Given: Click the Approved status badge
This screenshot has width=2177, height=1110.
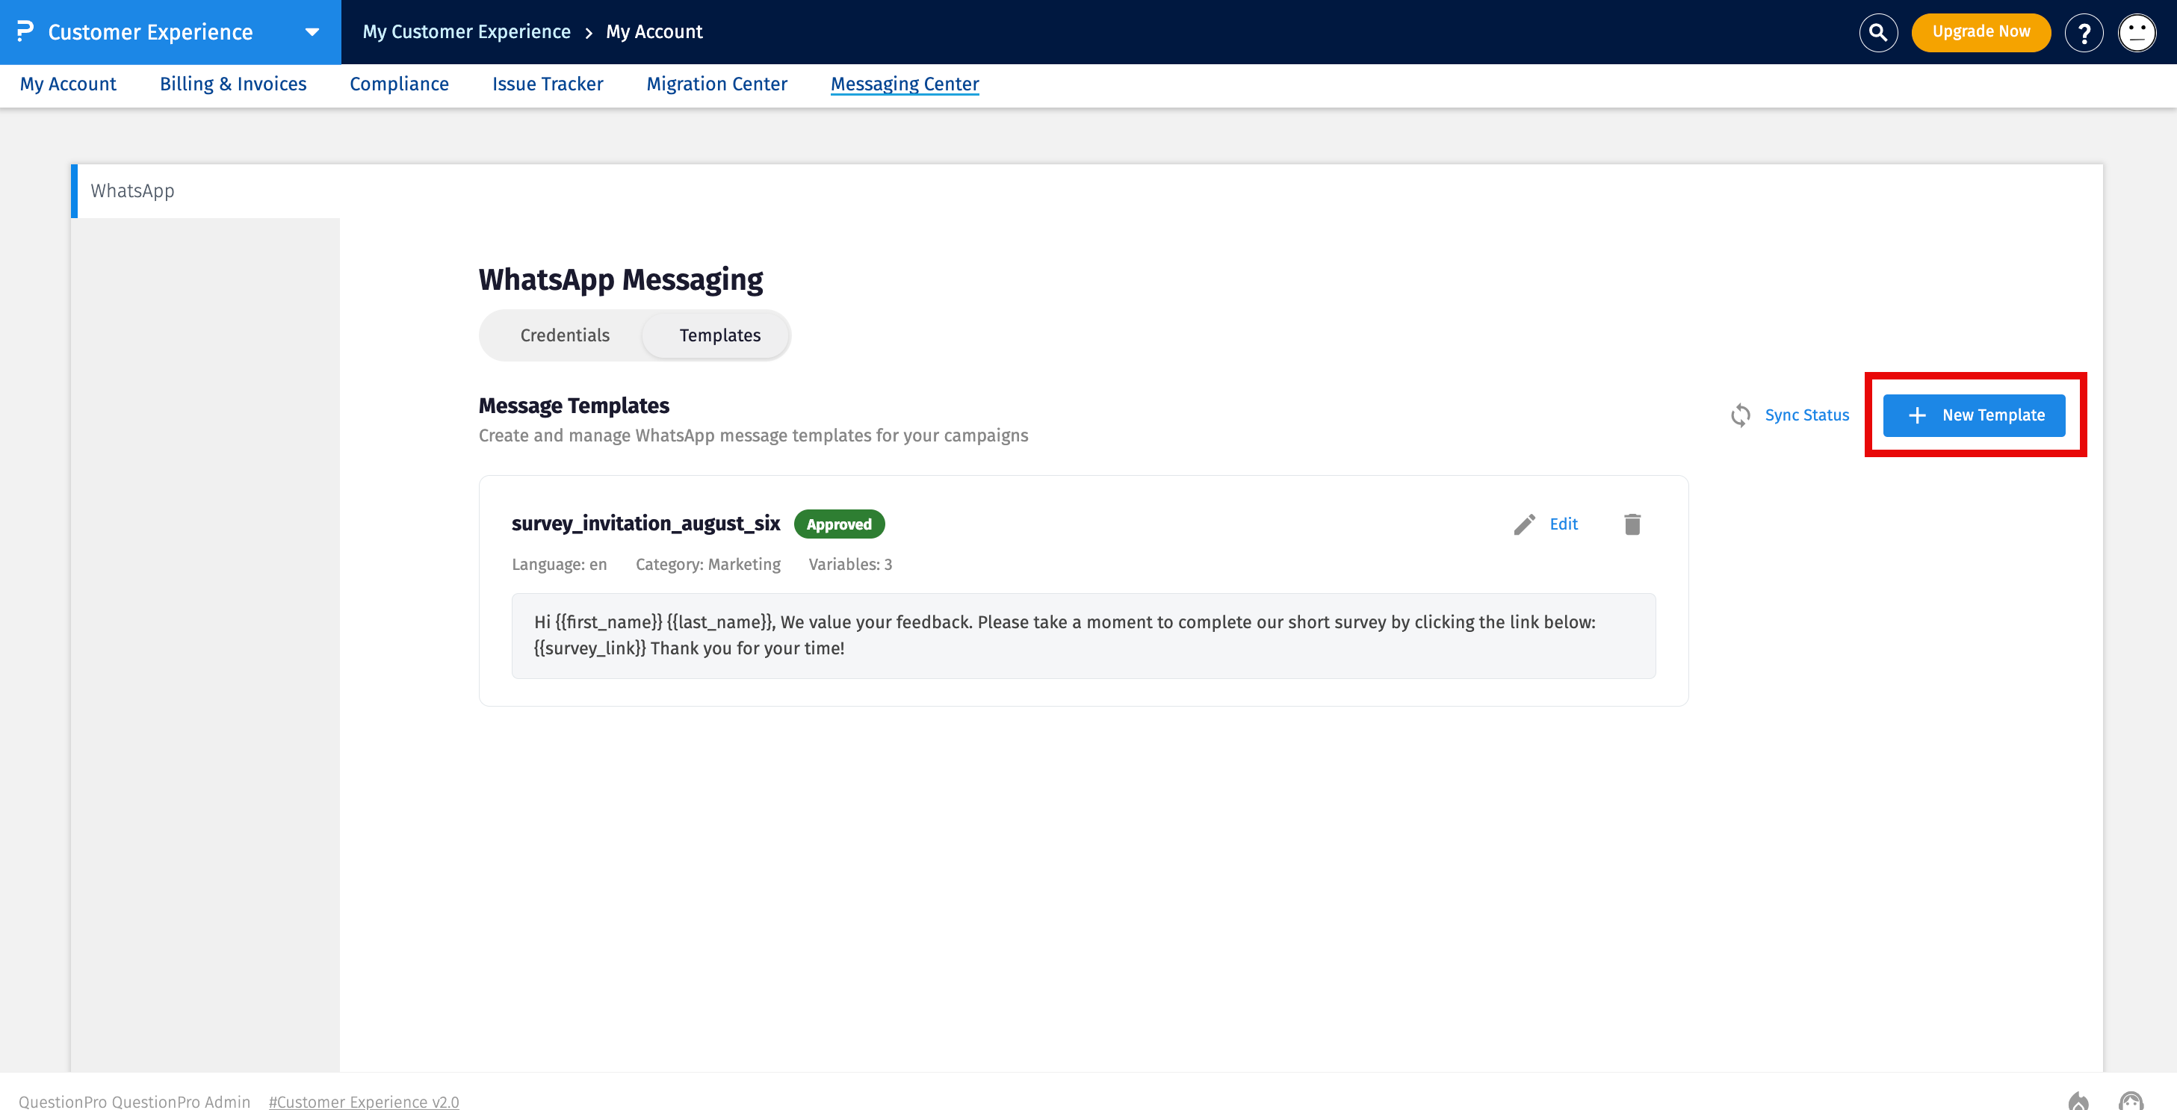Looking at the screenshot, I should coord(838,524).
